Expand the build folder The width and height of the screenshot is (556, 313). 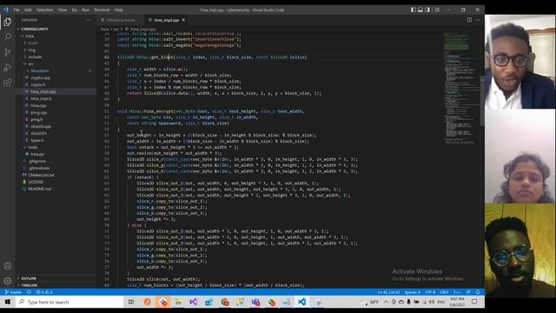pyautogui.click(x=56, y=43)
